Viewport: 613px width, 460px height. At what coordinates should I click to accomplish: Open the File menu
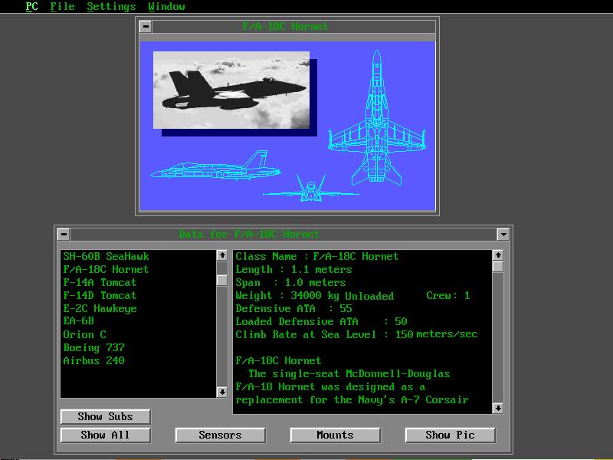pyautogui.click(x=62, y=7)
